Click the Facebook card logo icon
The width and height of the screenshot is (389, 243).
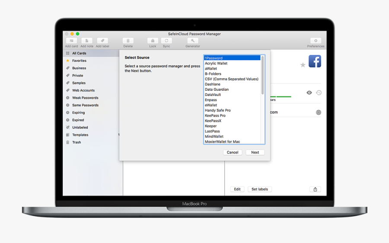point(315,61)
